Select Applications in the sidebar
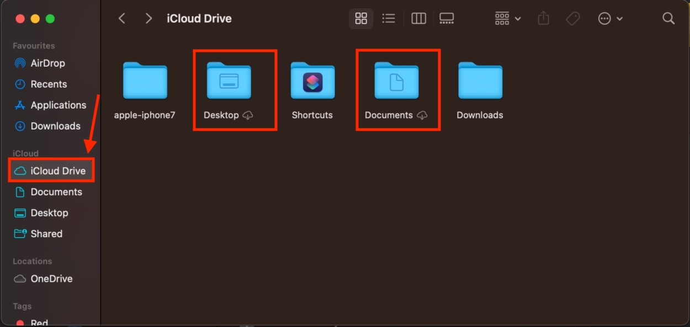 click(x=58, y=105)
